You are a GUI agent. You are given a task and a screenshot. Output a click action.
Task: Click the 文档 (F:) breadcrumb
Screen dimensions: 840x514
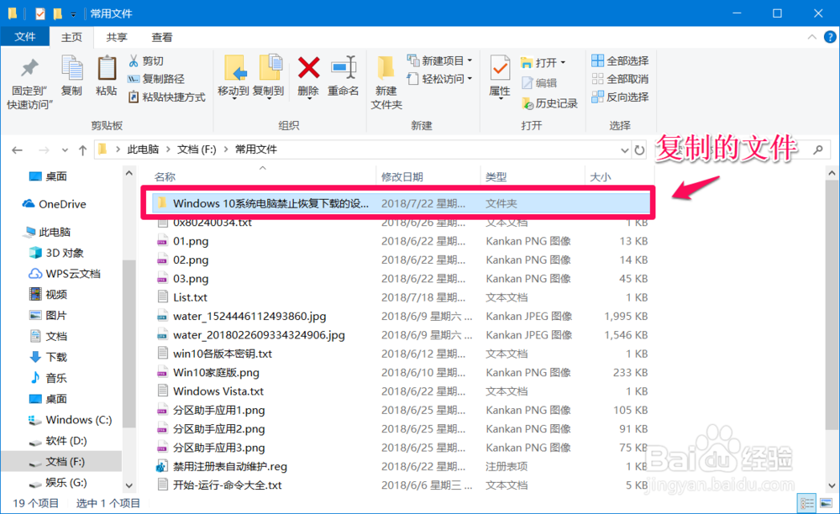click(x=197, y=149)
